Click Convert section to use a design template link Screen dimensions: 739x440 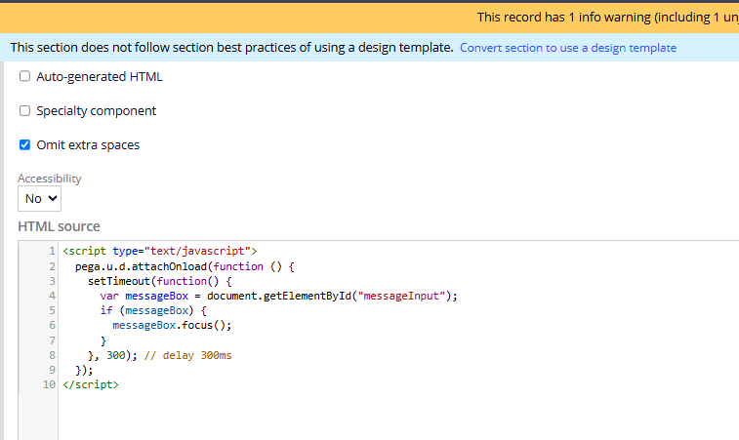point(568,48)
